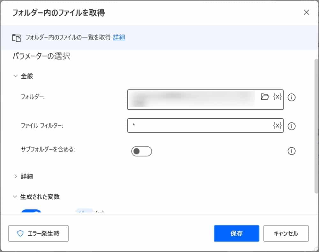This screenshot has height=252, width=319.
Task: Click inside the フォルダー path input field
Action: (x=191, y=99)
